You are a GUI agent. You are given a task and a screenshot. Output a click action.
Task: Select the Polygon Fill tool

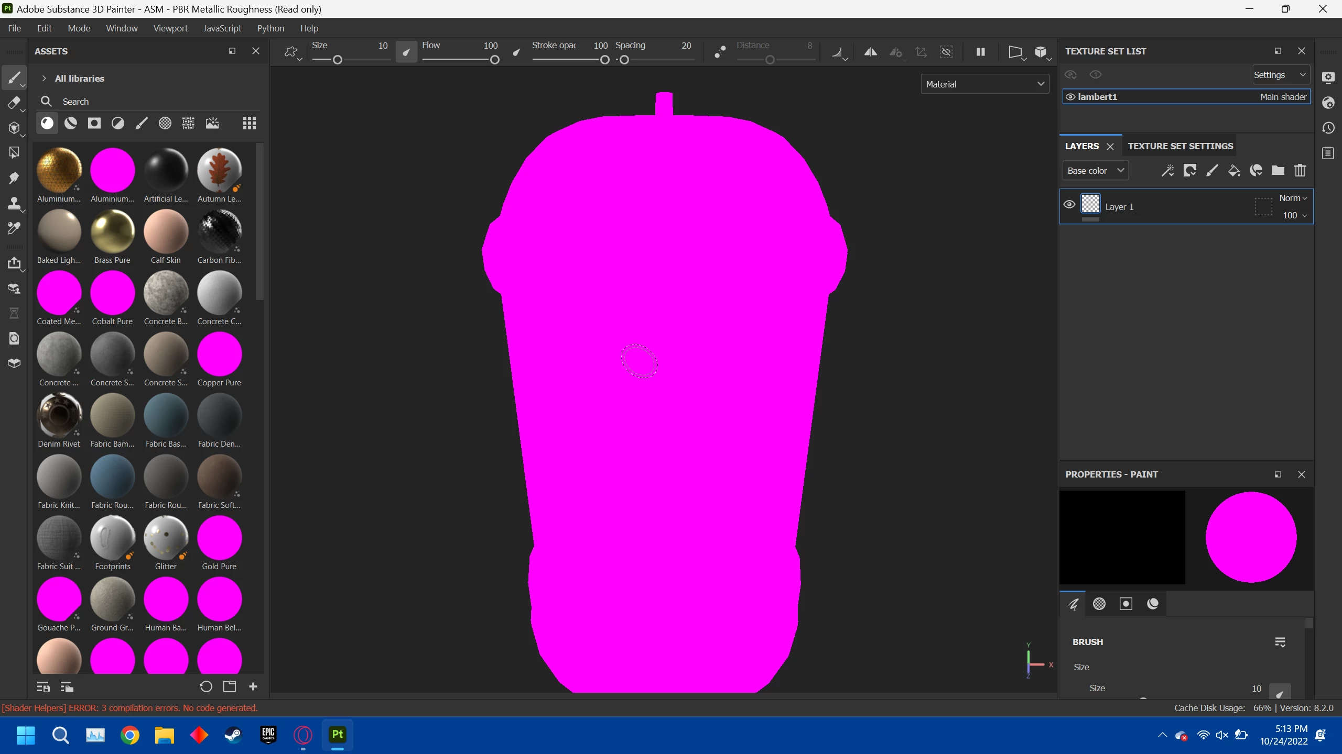14,152
